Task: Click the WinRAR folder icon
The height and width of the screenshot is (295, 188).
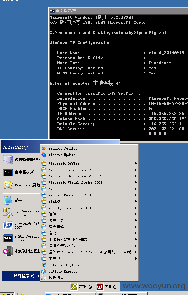Action: [44, 202]
